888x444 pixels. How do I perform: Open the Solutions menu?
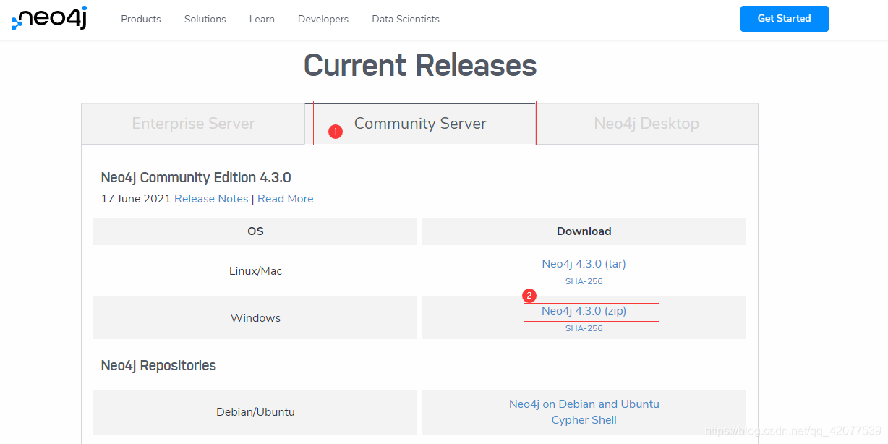pos(205,19)
